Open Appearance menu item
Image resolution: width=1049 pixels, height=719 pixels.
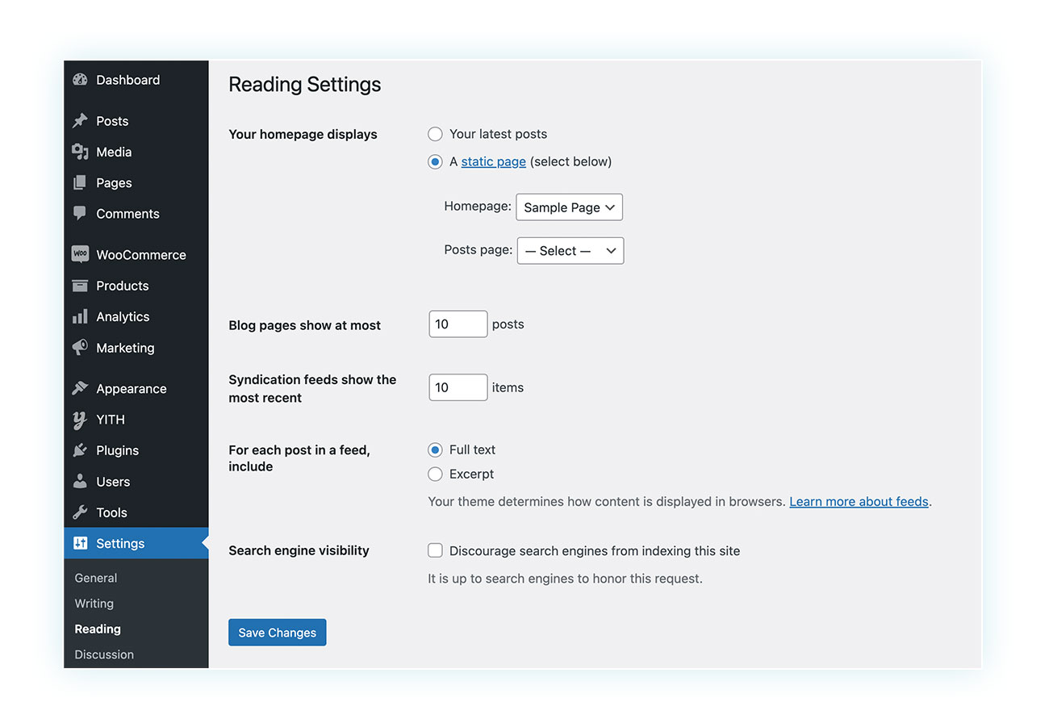[x=136, y=388]
